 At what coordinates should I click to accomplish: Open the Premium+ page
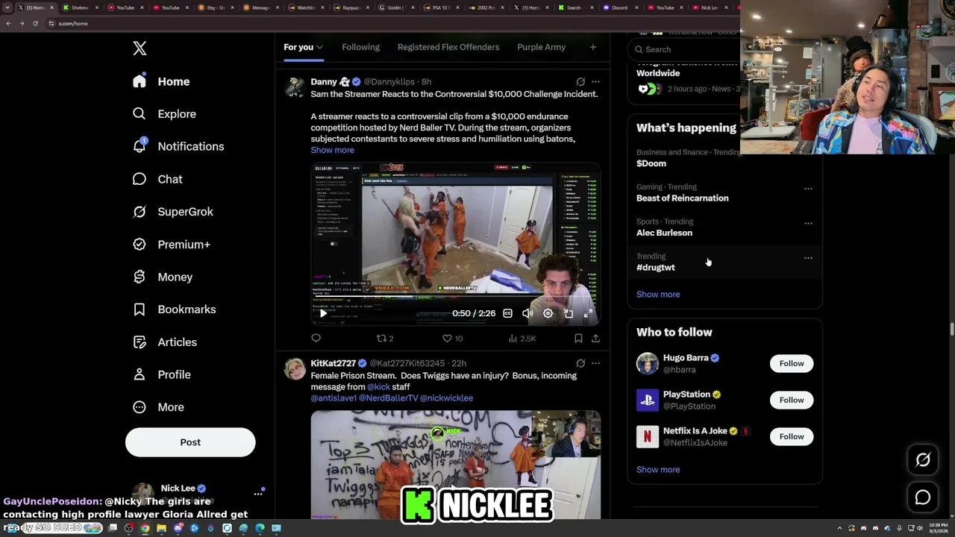pos(171,245)
